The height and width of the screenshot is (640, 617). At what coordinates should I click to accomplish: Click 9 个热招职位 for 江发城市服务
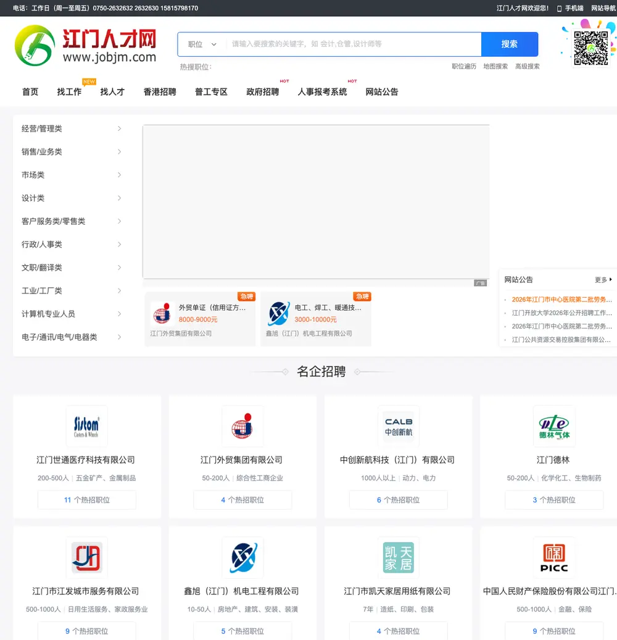[x=87, y=631]
